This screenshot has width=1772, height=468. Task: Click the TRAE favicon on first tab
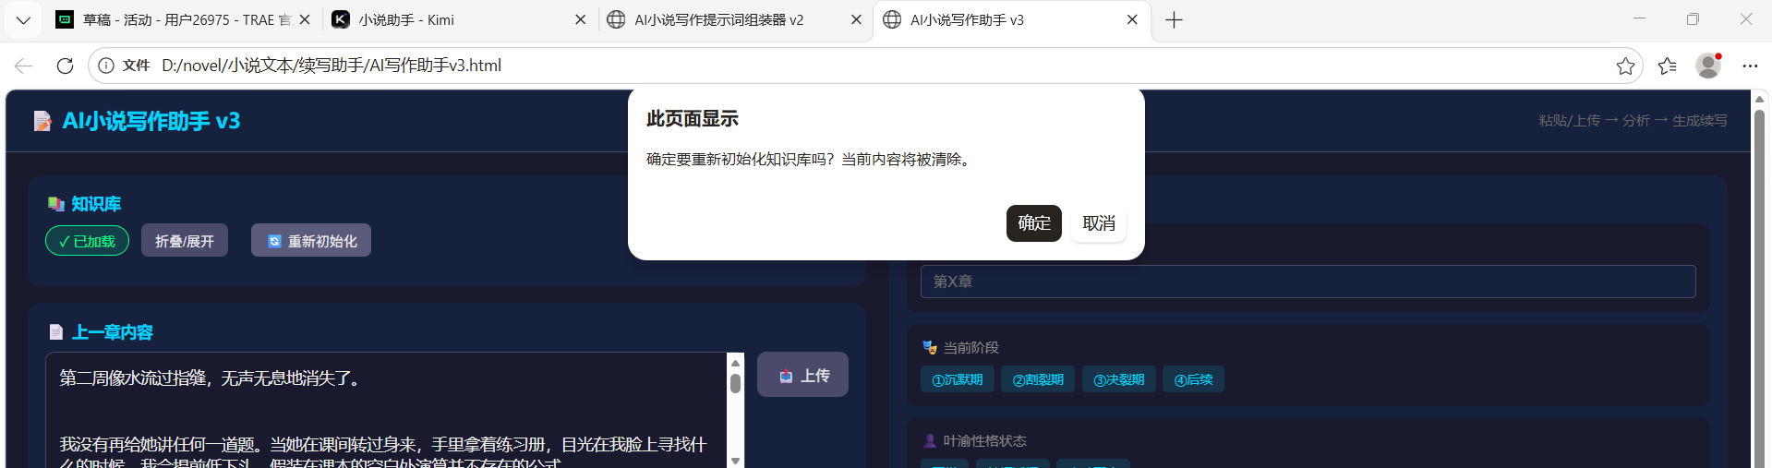coord(65,19)
